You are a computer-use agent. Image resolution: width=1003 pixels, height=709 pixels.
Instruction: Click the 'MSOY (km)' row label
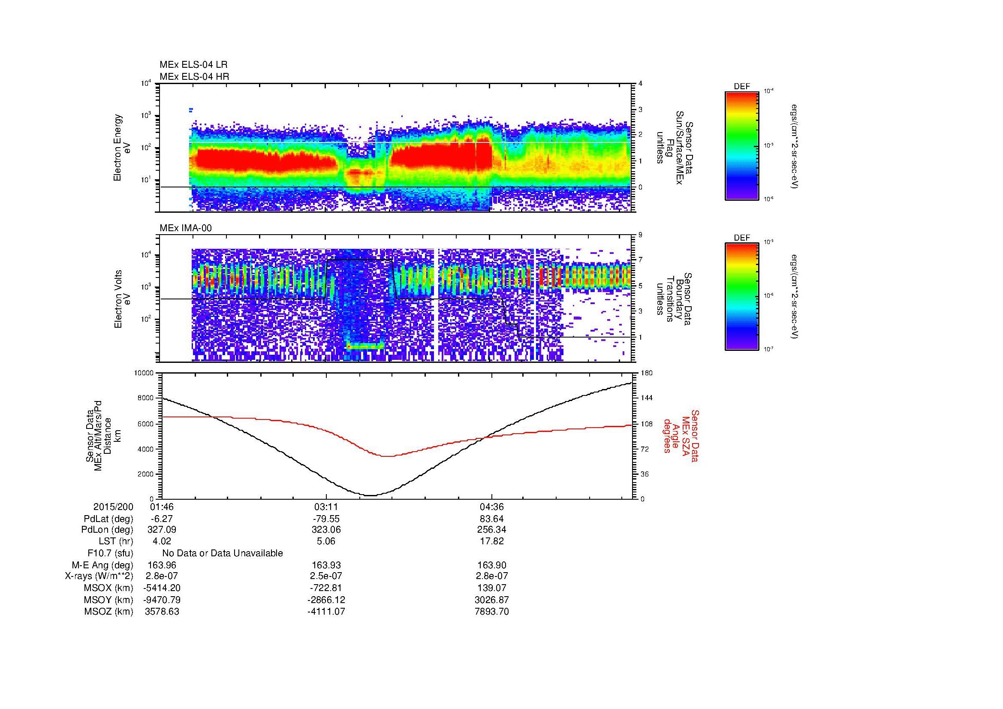pyautogui.click(x=108, y=600)
